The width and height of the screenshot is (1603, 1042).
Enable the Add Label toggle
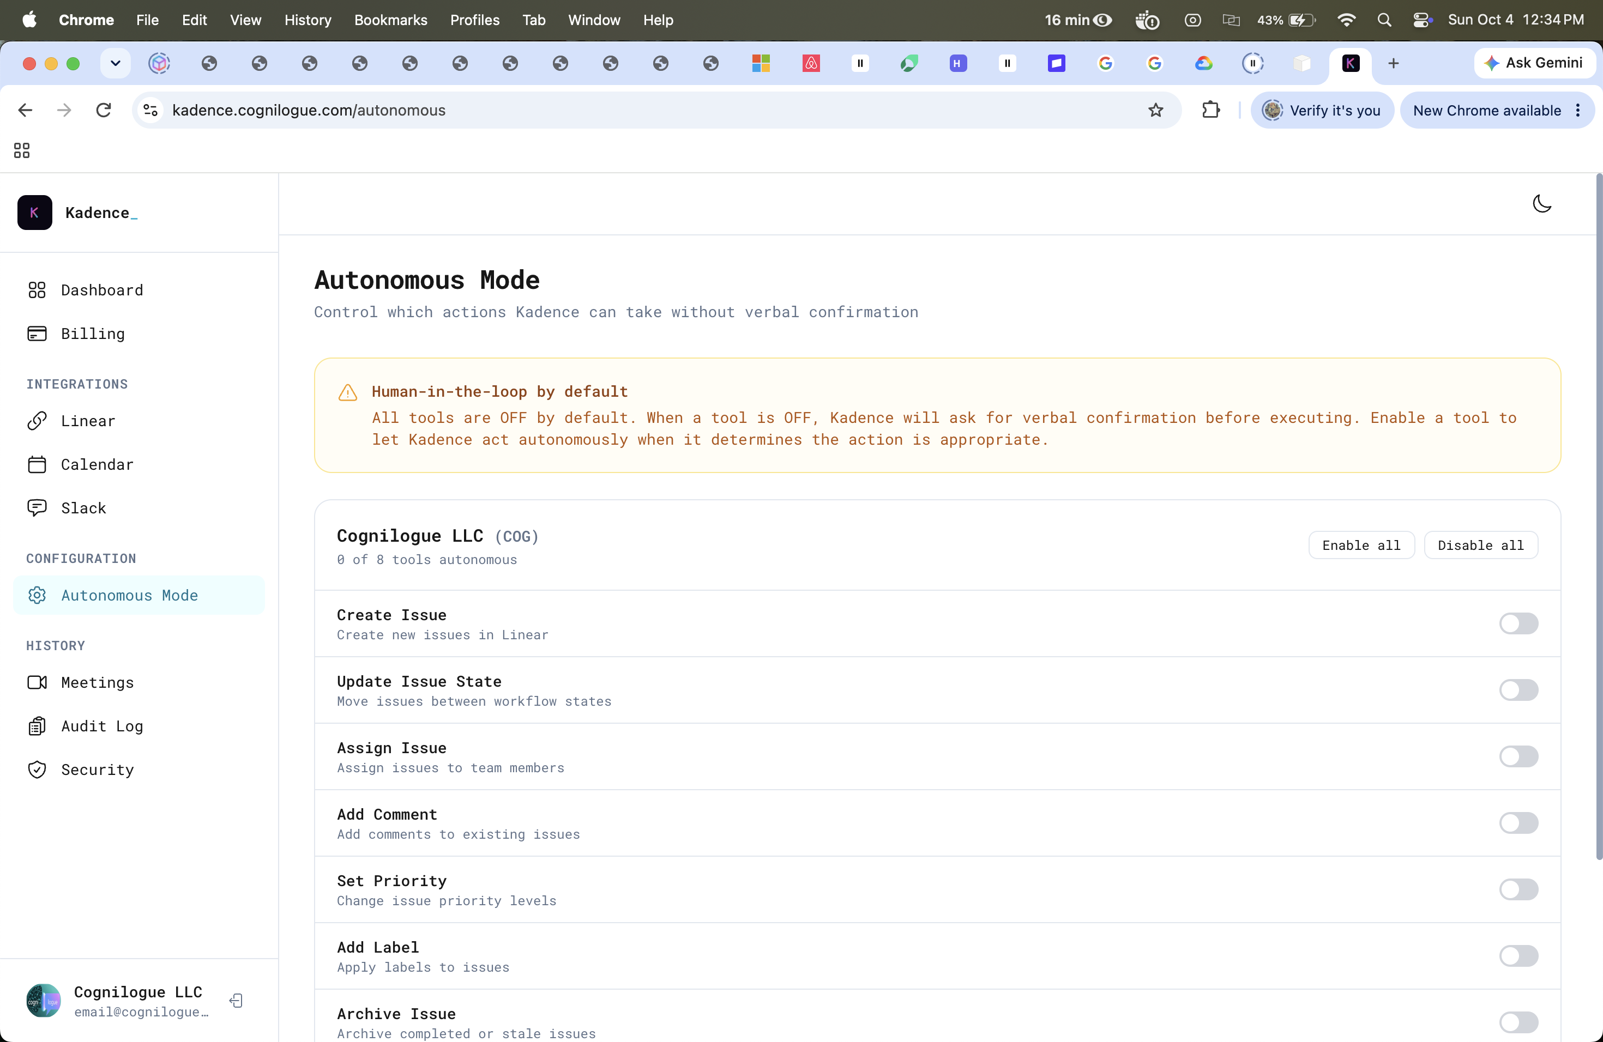point(1518,956)
